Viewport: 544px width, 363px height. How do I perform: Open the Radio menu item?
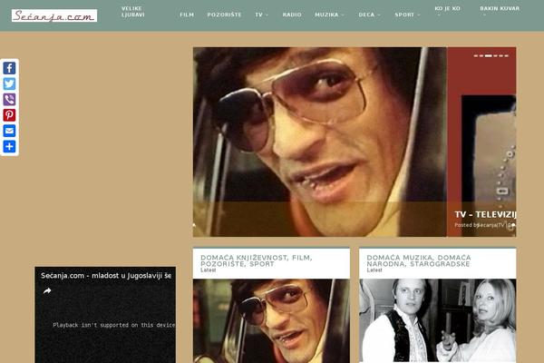[x=292, y=15]
